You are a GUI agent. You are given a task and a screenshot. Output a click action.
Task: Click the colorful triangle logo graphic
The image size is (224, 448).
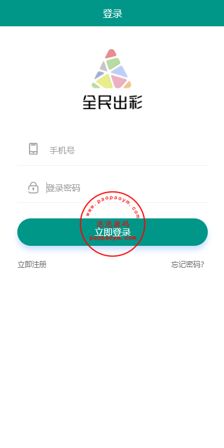click(x=111, y=68)
